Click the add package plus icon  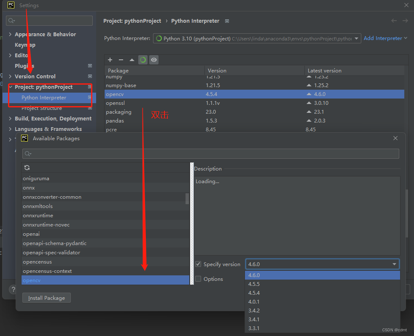tap(110, 60)
